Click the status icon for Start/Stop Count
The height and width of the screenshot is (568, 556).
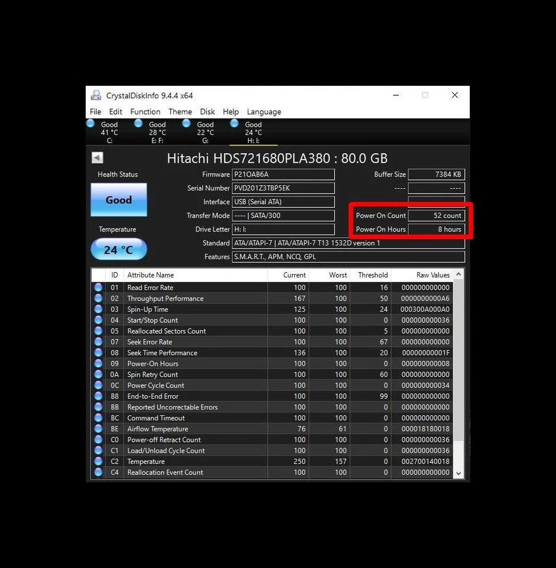pyautogui.click(x=98, y=320)
